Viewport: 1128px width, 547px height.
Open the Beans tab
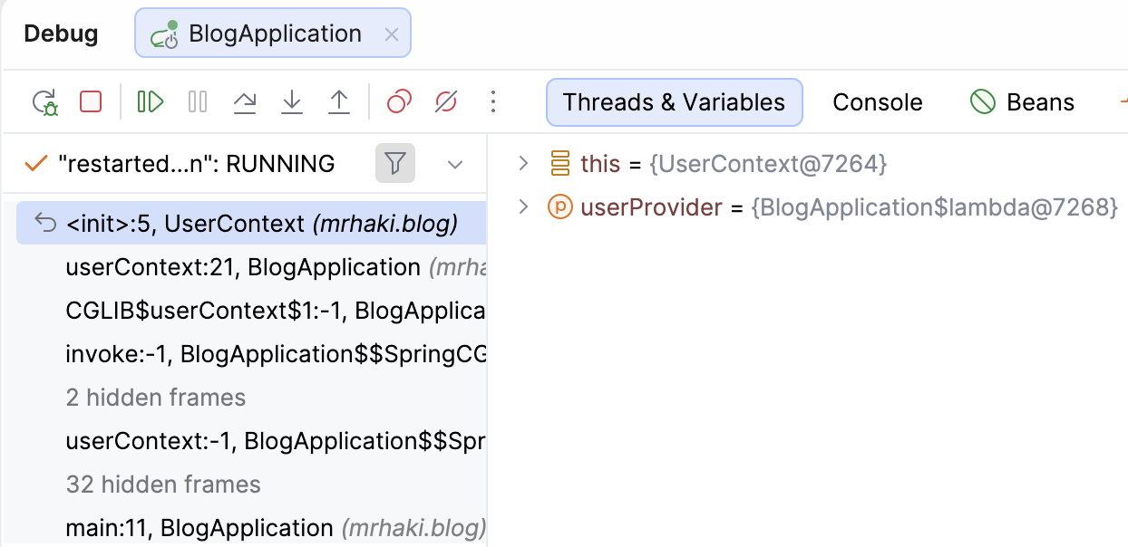[x=1022, y=102]
